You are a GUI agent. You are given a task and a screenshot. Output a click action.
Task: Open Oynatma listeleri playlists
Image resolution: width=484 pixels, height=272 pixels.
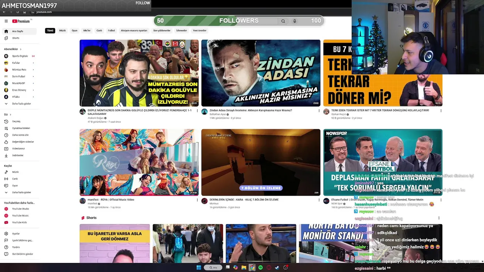(19, 128)
